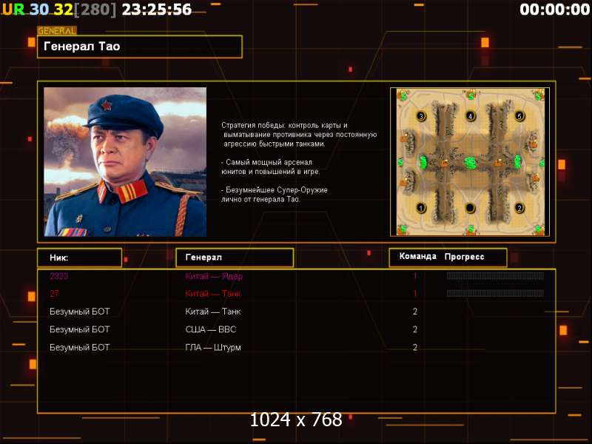
Task: Click General Tao's portrait image
Action: coord(125,162)
